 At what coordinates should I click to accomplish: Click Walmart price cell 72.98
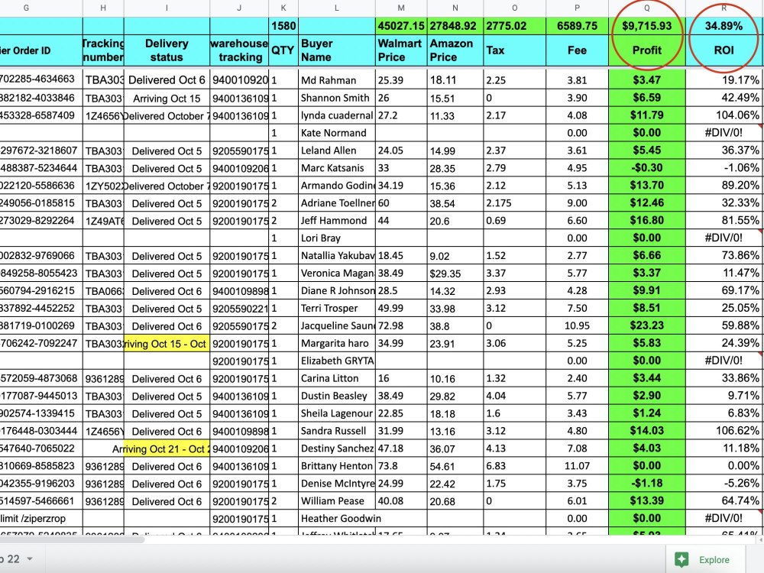(x=401, y=326)
